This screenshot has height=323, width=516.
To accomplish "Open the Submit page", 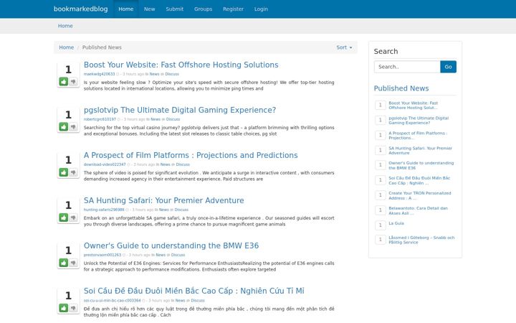I will [x=174, y=9].
